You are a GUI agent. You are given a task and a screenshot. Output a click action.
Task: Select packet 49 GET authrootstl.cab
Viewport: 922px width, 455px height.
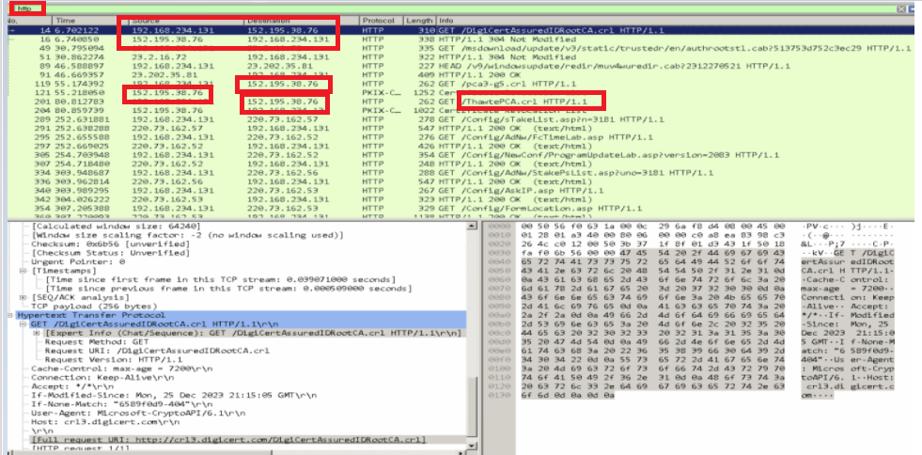[x=460, y=48]
